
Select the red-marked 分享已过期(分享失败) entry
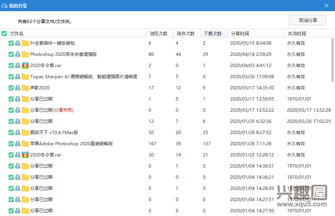click(52, 110)
